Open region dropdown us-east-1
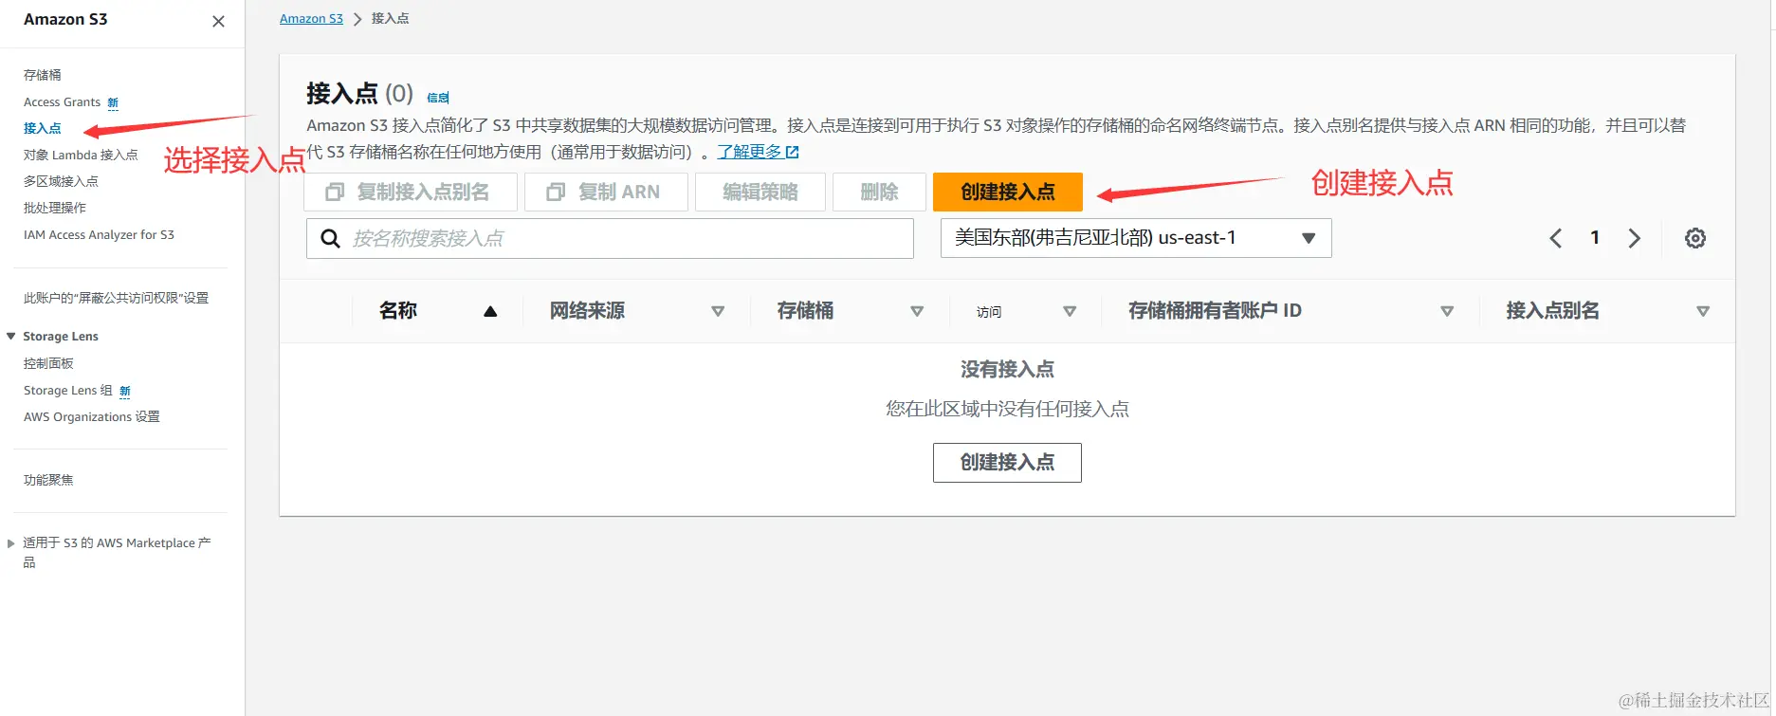 [x=1136, y=238]
